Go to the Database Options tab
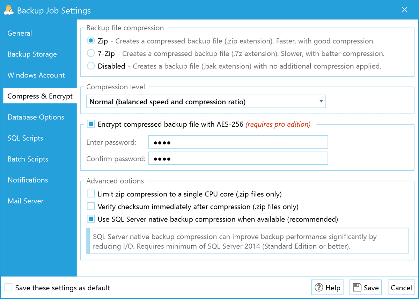This screenshot has width=419, height=299. pos(36,117)
